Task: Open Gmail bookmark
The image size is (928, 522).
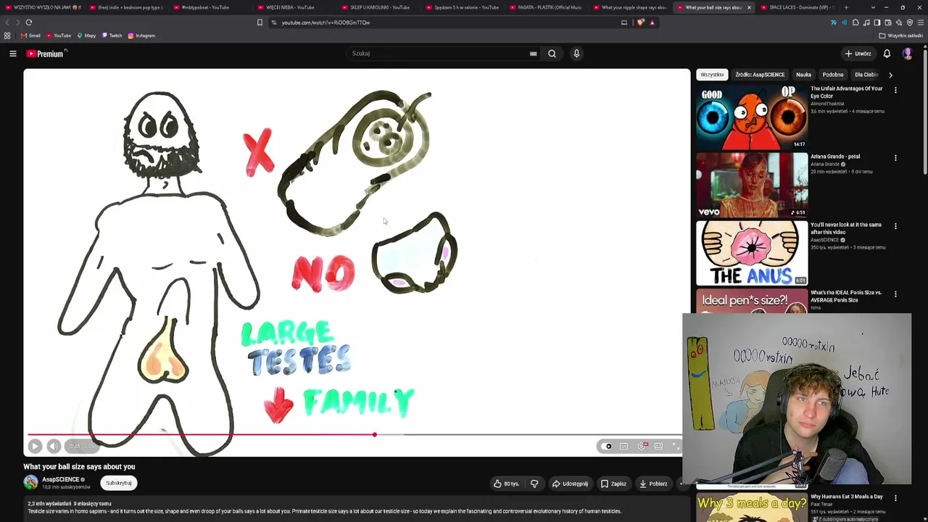Action: click(30, 36)
